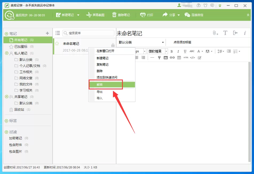
Task: Open the feedback message icon
Action: [212, 5]
